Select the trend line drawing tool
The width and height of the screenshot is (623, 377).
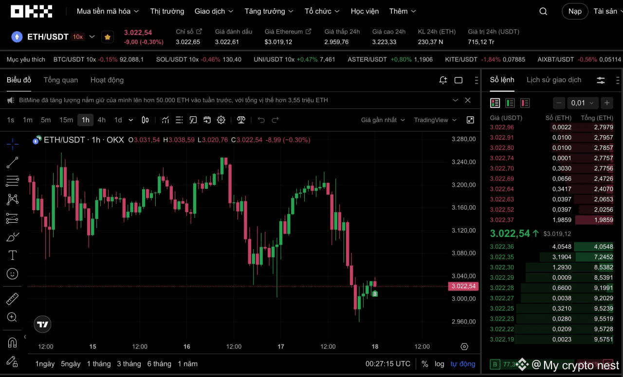(12, 162)
